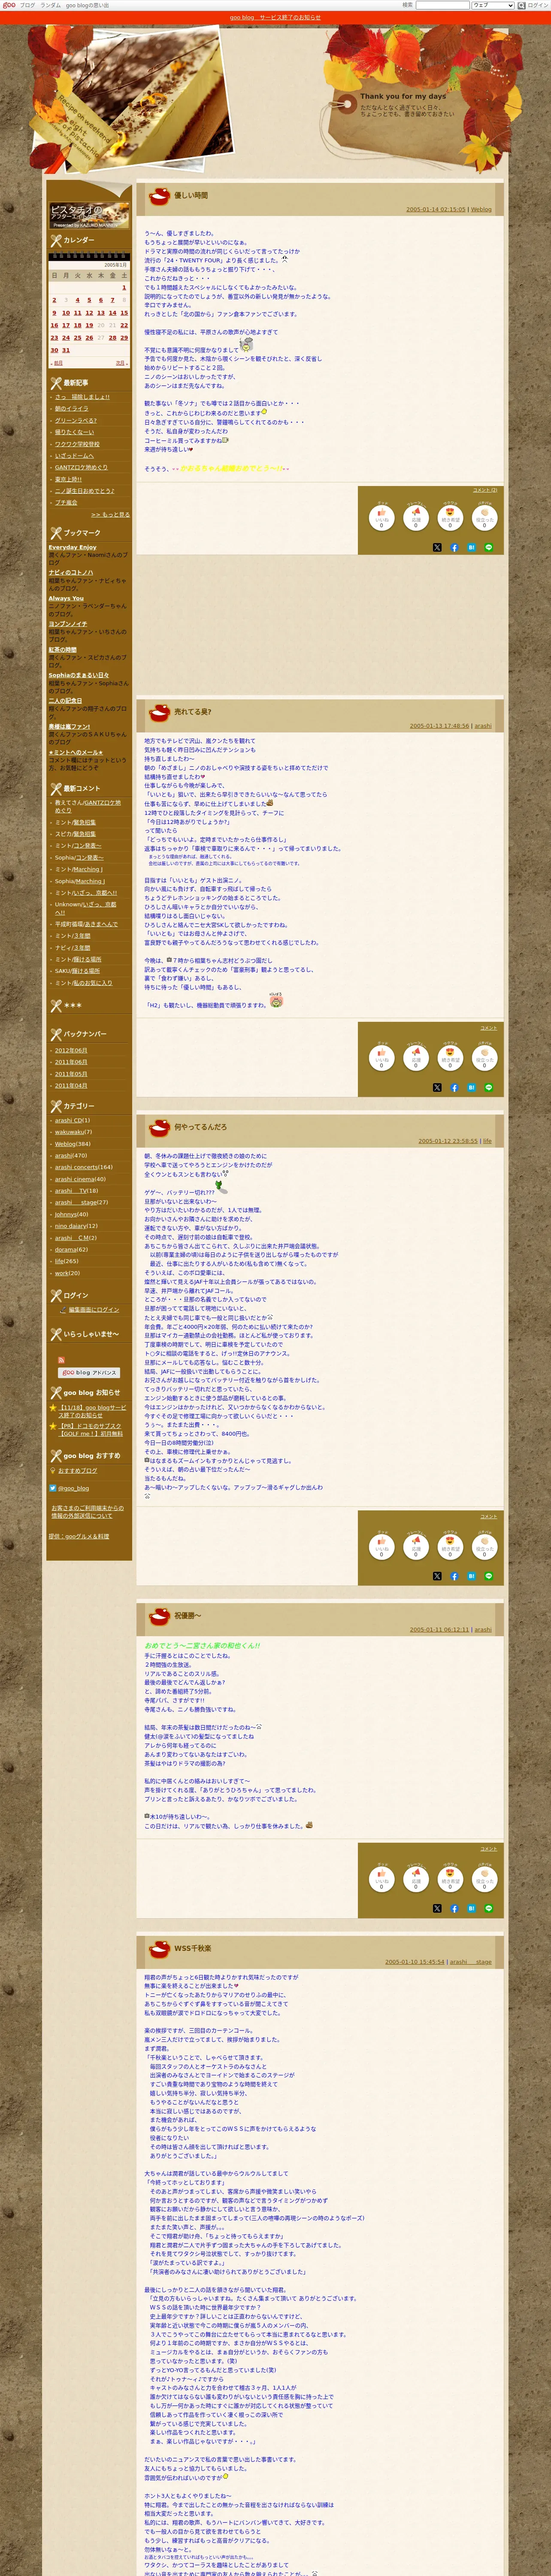Open the 【PR】ドコモのサブスク notice link
The image size is (551, 2576).
point(92,1430)
